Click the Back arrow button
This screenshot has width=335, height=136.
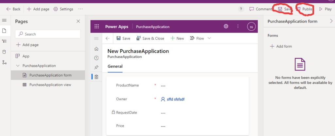[x=13, y=9]
